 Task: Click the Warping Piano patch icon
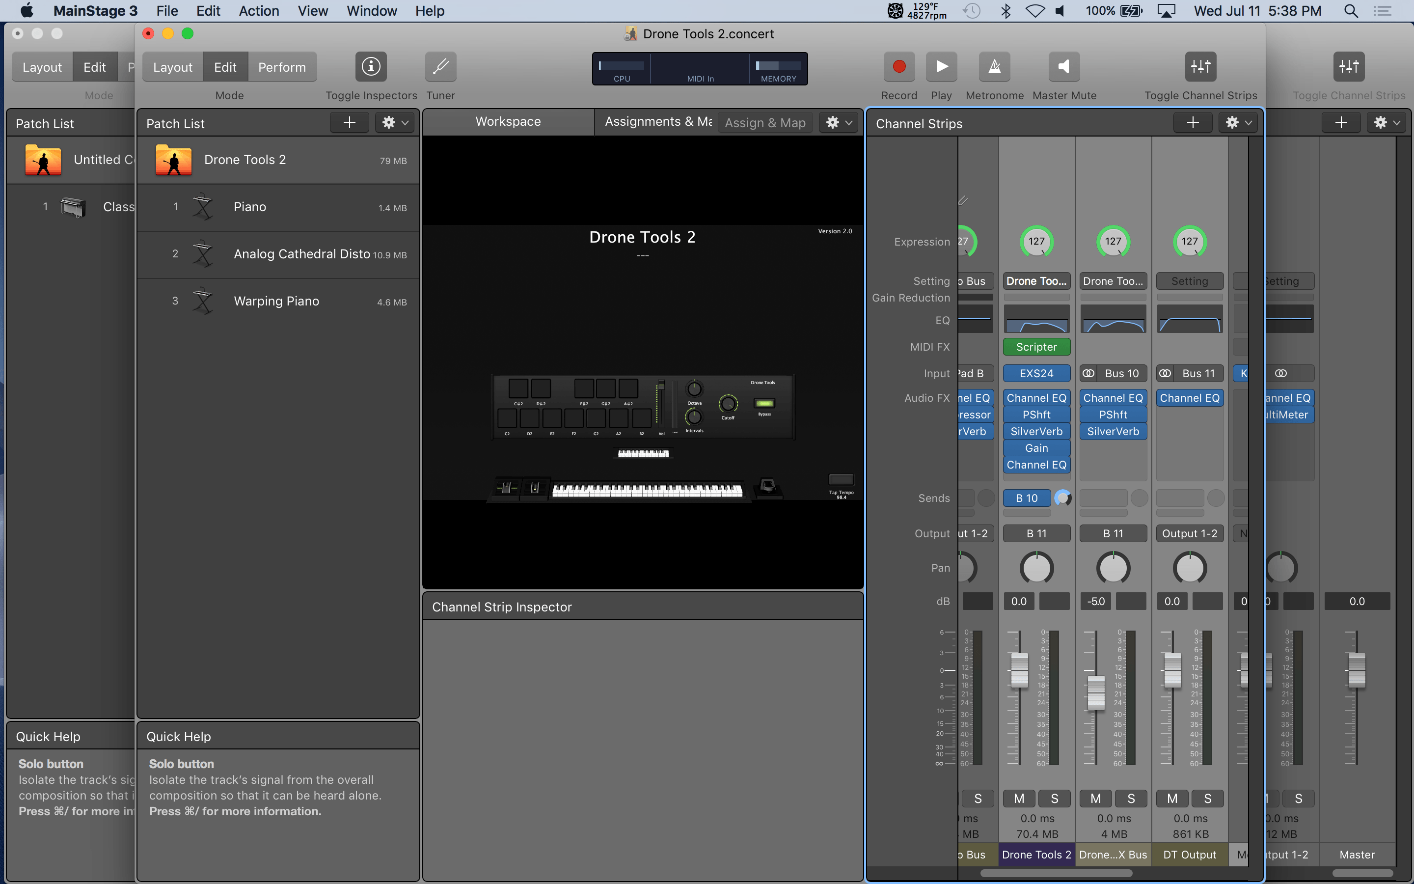point(203,301)
